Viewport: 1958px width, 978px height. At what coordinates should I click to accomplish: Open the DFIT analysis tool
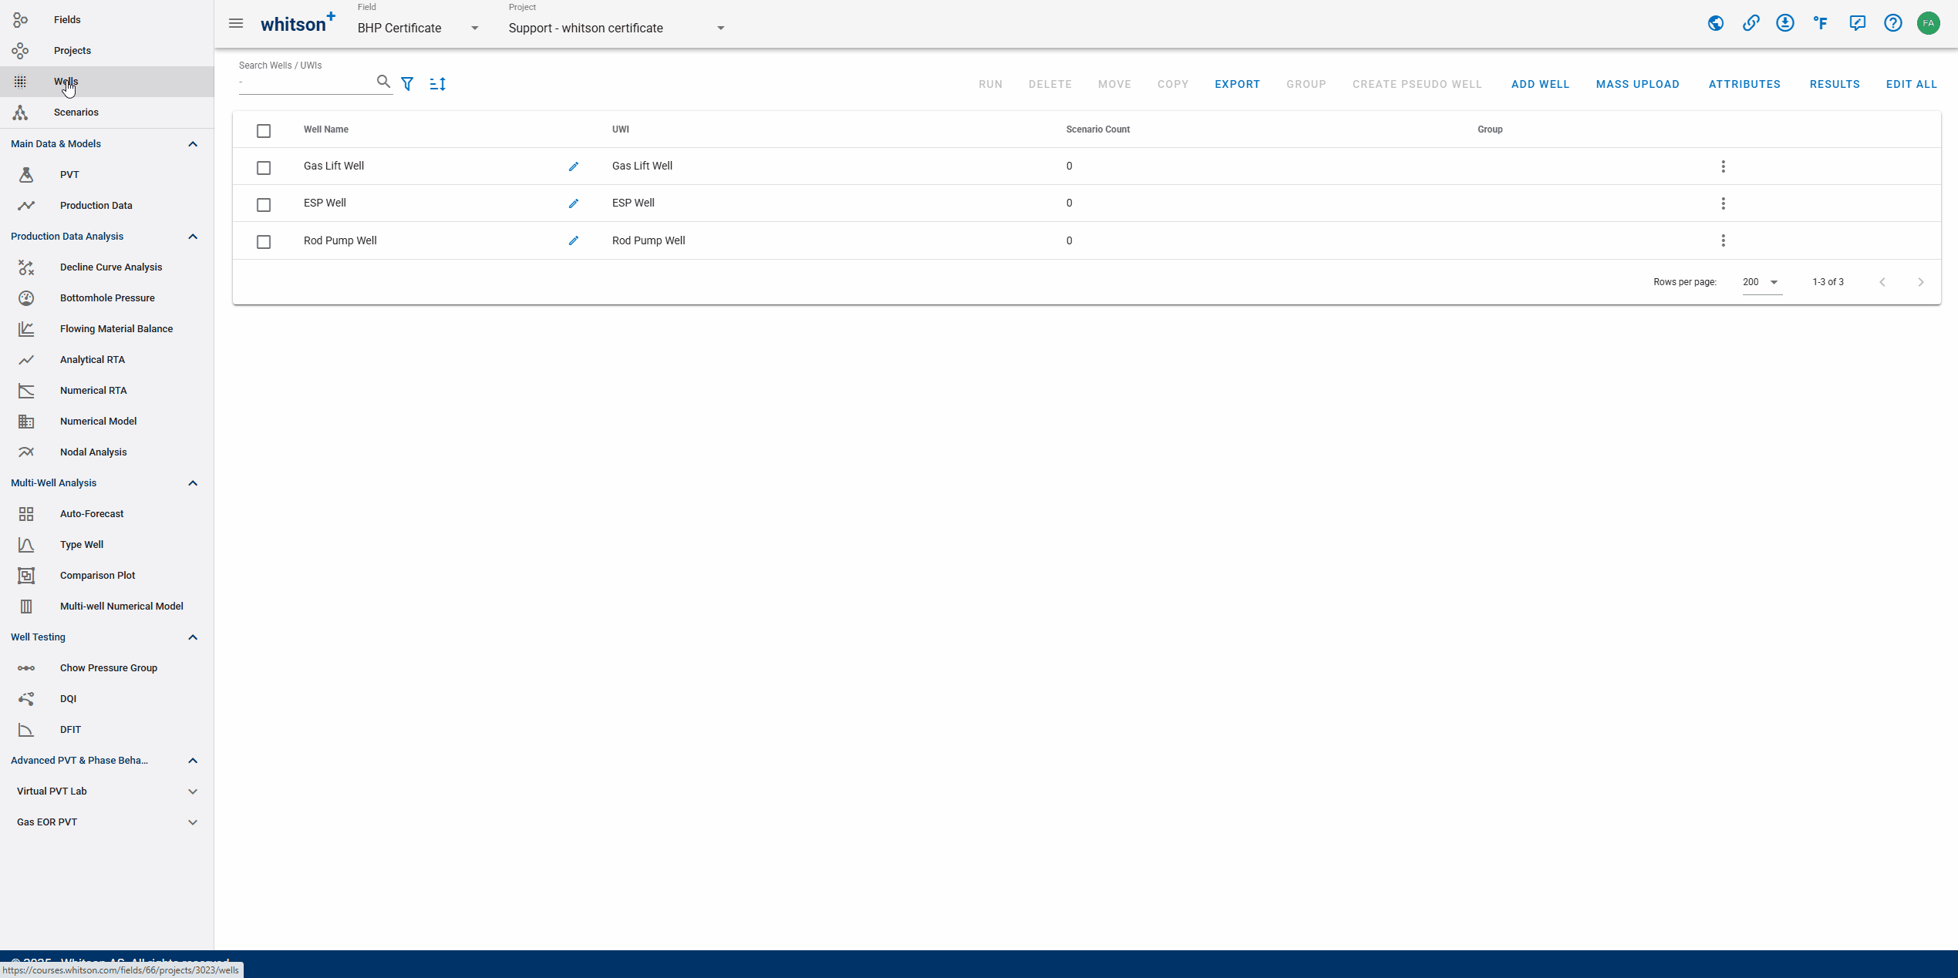click(x=70, y=728)
